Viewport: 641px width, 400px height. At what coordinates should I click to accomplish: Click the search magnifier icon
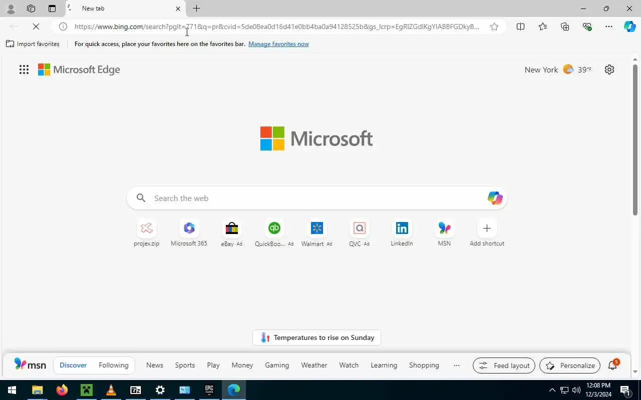(x=141, y=198)
